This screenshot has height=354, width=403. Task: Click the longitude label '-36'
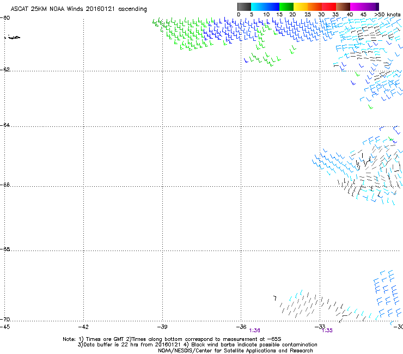(x=241, y=327)
